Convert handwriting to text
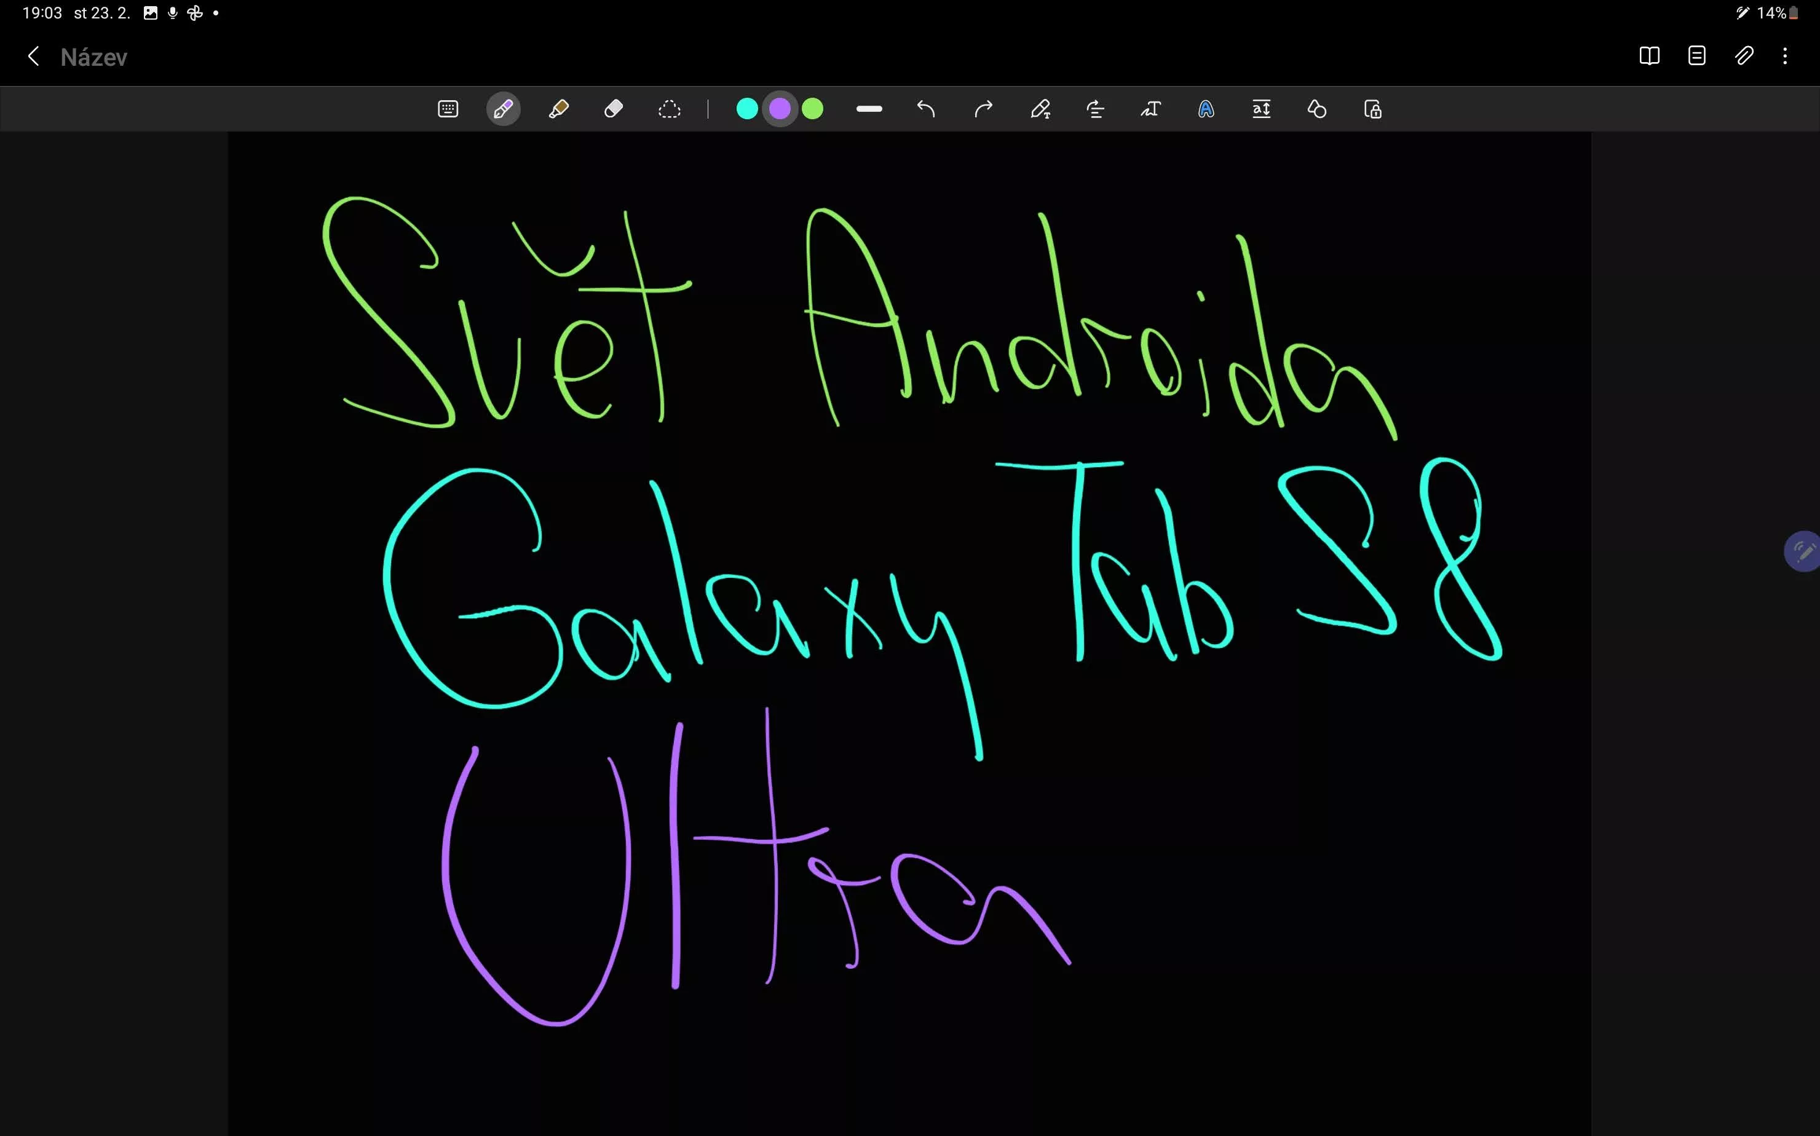1820x1136 pixels. tap(1150, 109)
